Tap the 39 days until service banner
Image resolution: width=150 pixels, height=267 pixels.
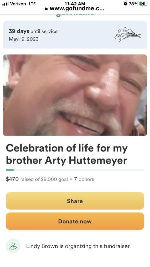point(75,35)
